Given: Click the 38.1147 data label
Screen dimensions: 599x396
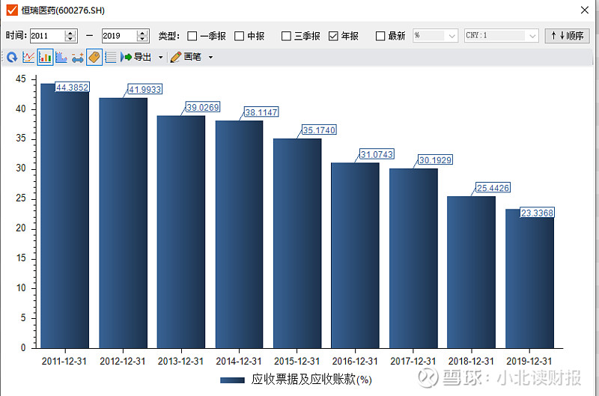Looking at the screenshot, I should 261,112.
